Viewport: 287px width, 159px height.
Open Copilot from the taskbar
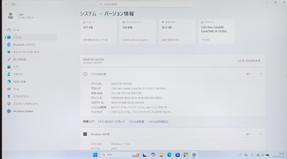(153, 155)
